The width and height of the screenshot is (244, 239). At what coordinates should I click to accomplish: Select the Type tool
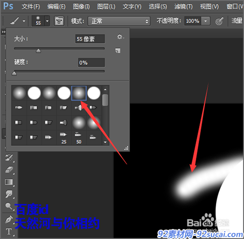[x=9, y=231]
